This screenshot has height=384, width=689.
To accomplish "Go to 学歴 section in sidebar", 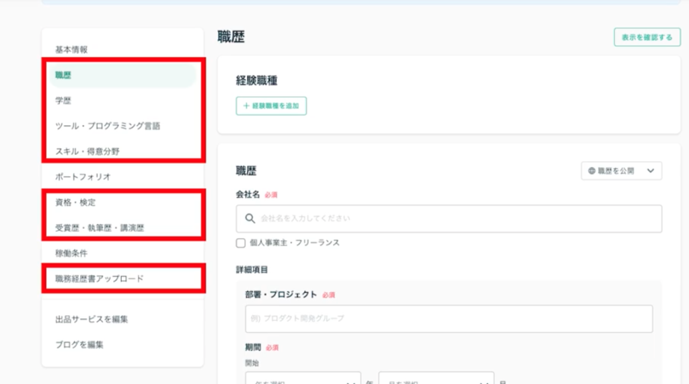I will point(63,101).
